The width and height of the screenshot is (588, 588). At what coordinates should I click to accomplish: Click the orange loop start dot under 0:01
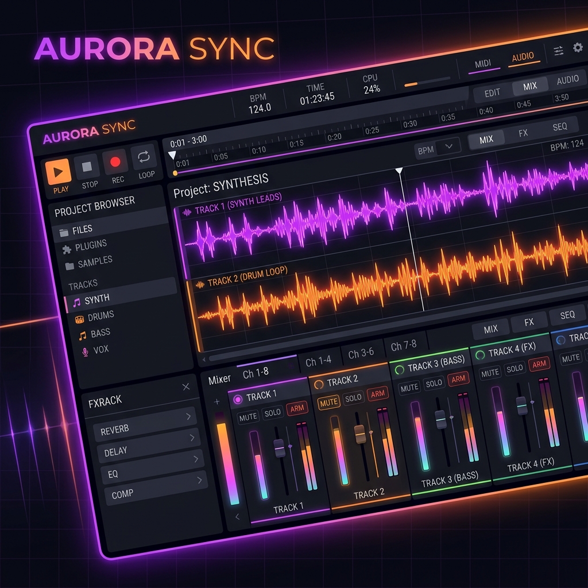175,173
